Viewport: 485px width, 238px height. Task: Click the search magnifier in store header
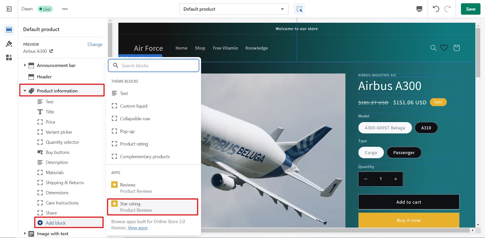coord(433,48)
